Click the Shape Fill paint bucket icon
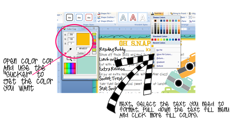The image size is (236, 120). coord(99,13)
